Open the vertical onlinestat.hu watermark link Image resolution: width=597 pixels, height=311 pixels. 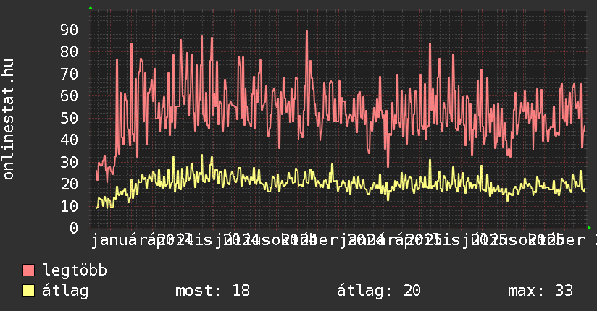(x=9, y=119)
